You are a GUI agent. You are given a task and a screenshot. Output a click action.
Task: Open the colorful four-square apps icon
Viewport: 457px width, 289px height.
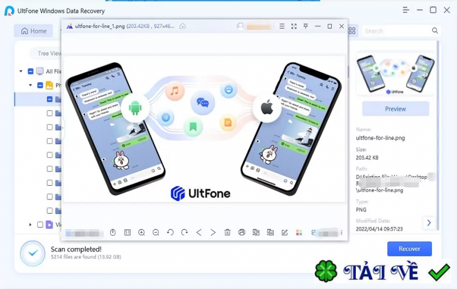pyautogui.click(x=299, y=233)
